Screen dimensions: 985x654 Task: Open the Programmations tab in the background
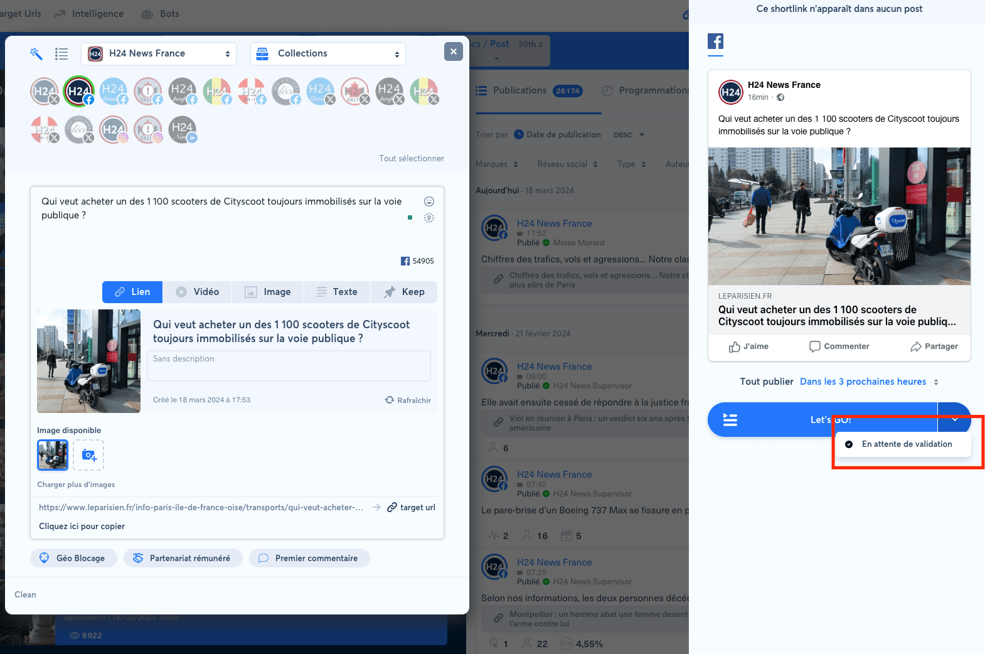pos(645,91)
